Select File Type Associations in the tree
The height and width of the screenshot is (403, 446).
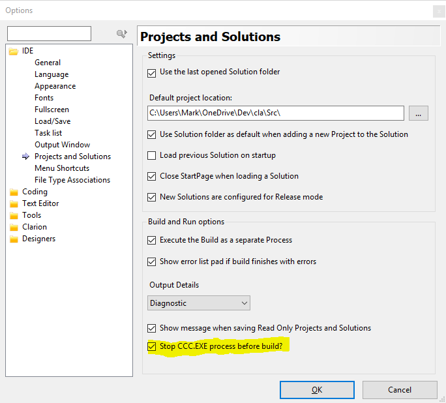(72, 180)
